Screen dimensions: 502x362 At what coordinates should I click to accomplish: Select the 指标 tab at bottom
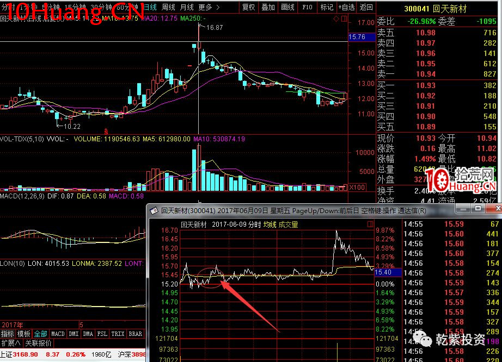pyautogui.click(x=8, y=334)
